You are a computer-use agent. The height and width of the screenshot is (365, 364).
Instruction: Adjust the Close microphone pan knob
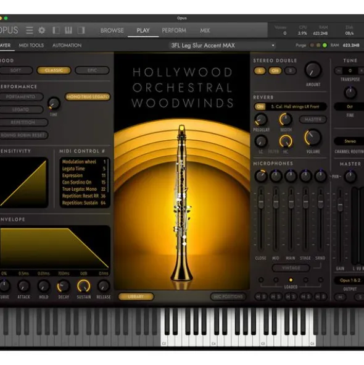261,176
